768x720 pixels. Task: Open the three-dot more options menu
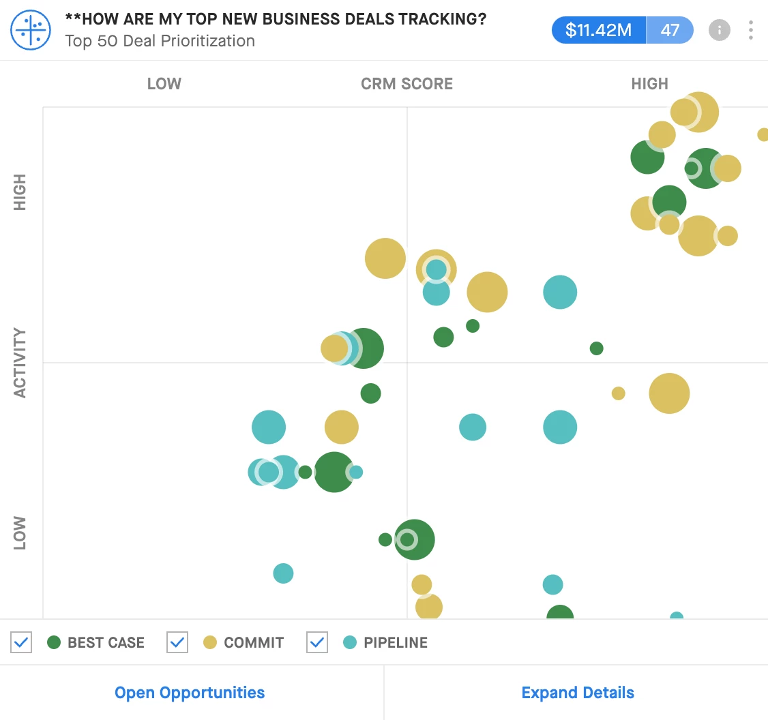(750, 30)
